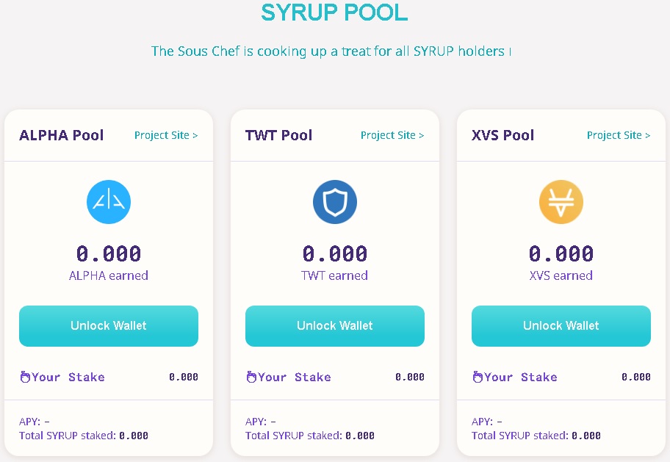This screenshot has height=462, width=670.
Task: Click the TWT Pool title
Action: tap(278, 135)
